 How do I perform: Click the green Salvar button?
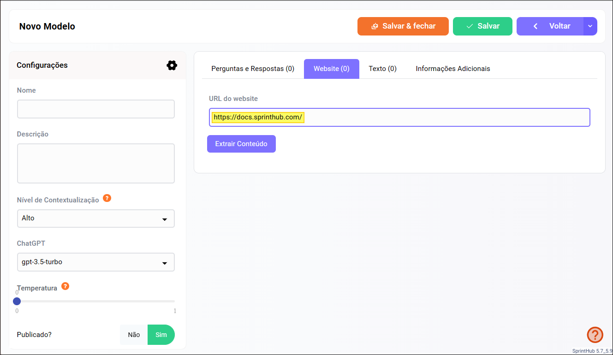click(x=482, y=26)
